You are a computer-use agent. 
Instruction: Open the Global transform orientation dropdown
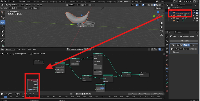[71, 5]
